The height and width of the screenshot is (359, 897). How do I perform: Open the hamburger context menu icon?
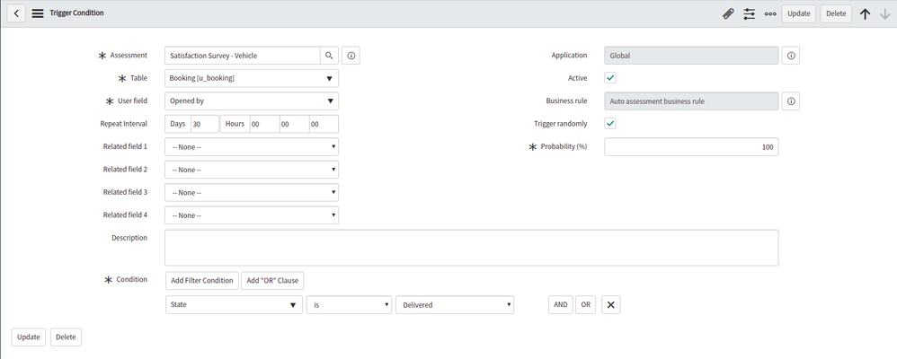(38, 13)
